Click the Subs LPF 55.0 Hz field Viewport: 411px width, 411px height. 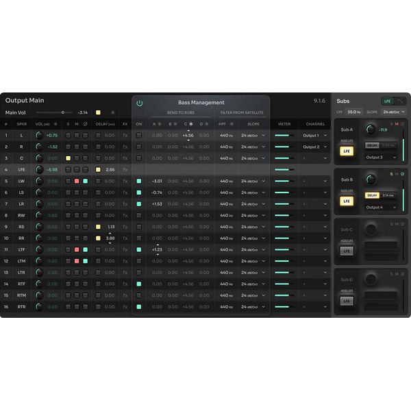(x=353, y=112)
